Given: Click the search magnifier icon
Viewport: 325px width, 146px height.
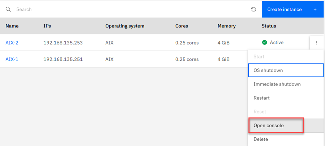Looking at the screenshot, I should point(8,9).
